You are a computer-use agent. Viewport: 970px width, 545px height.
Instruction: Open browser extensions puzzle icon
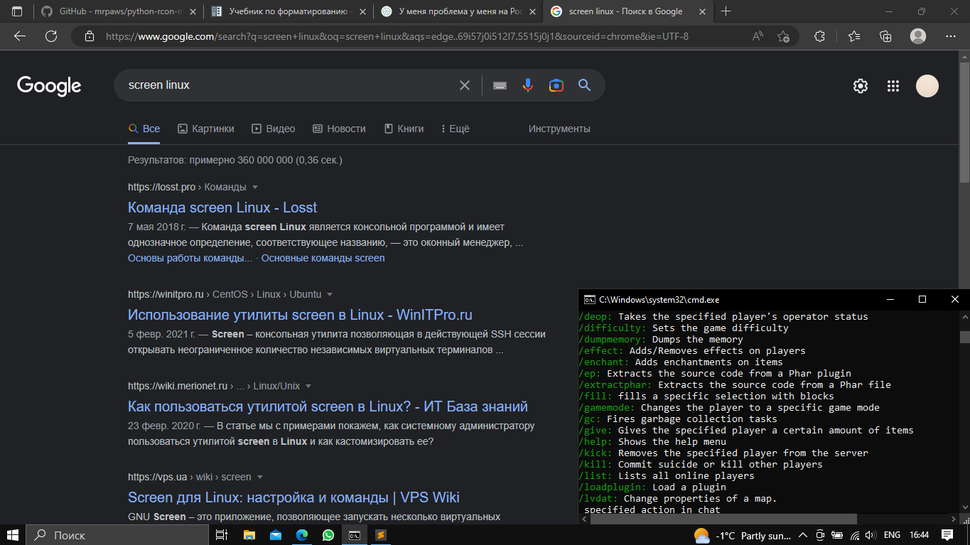[819, 36]
